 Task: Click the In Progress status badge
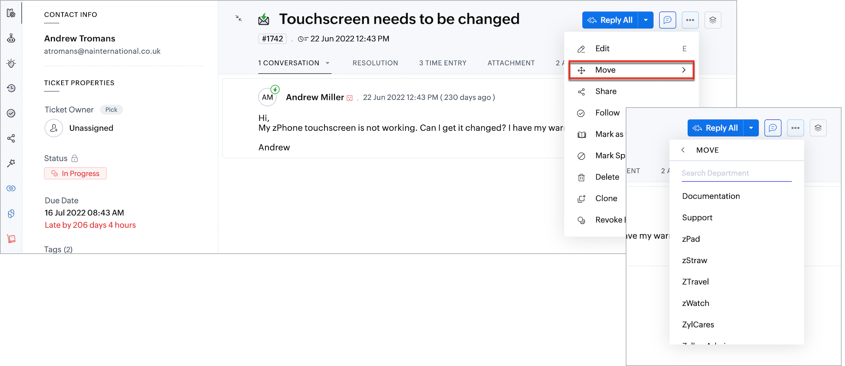pyautogui.click(x=75, y=173)
